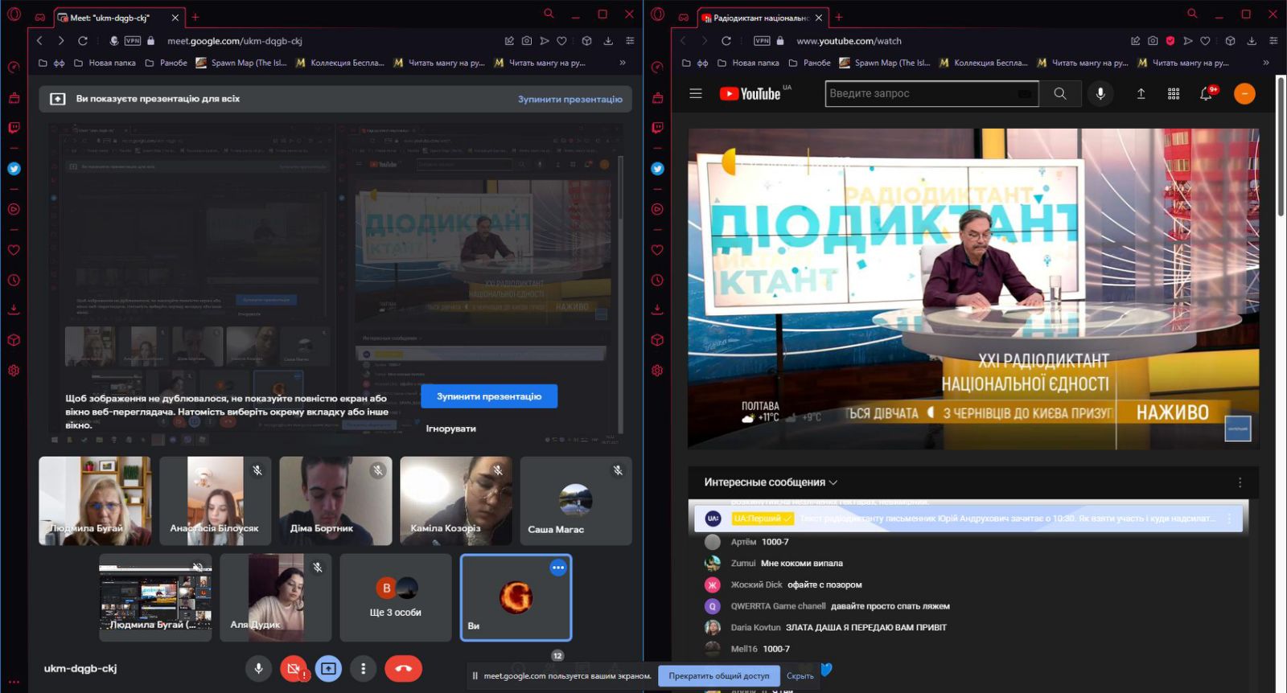Select chat message офайте с позором
The image size is (1287, 693).
click(x=824, y=584)
